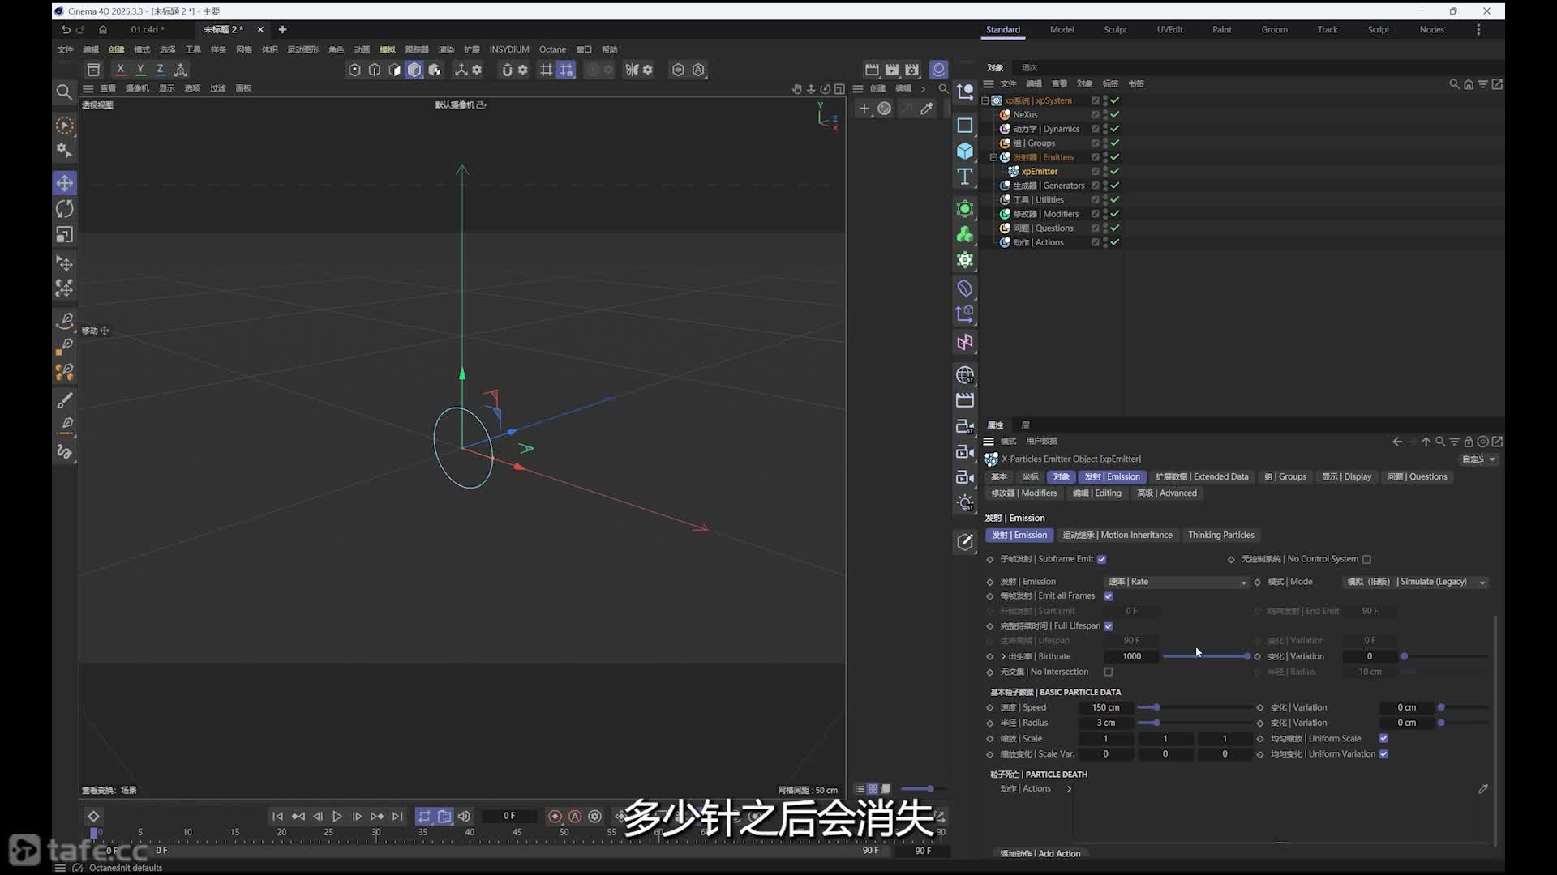Add a Text spline object
Viewport: 1557px width, 875px height.
(x=965, y=177)
